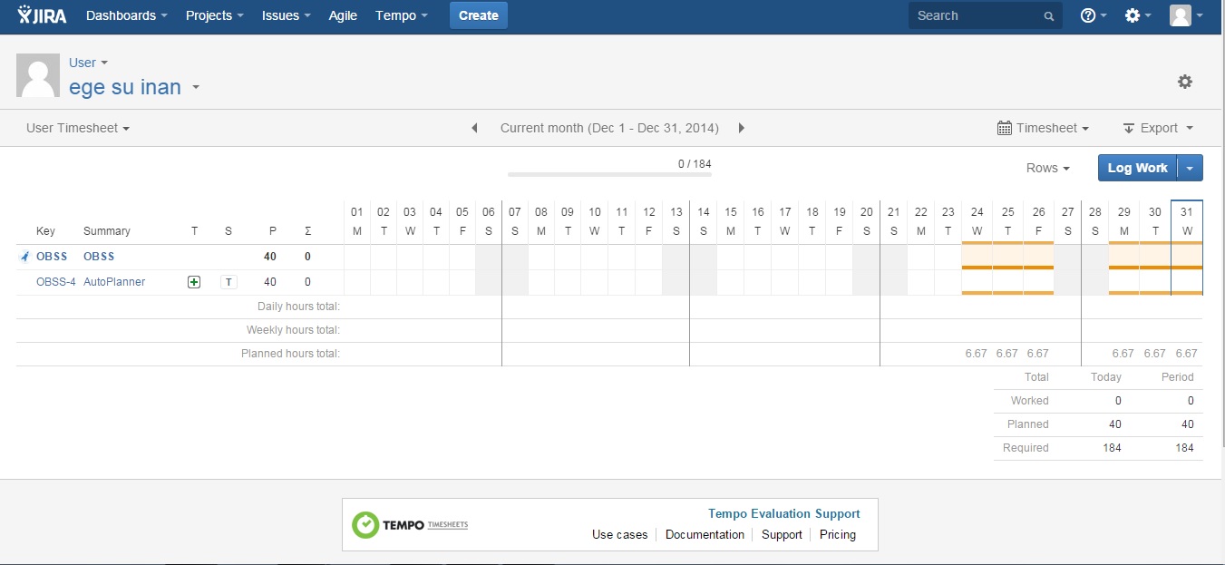This screenshot has width=1225, height=565.
Task: Open the timesheet settings gear icon
Action: click(1185, 82)
